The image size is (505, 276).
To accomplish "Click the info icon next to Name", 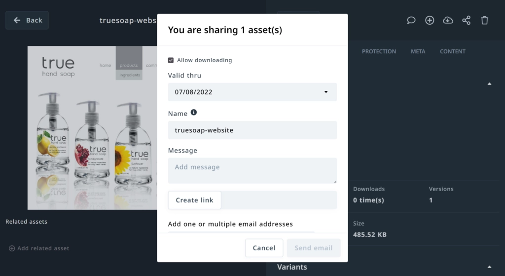I will pos(193,112).
